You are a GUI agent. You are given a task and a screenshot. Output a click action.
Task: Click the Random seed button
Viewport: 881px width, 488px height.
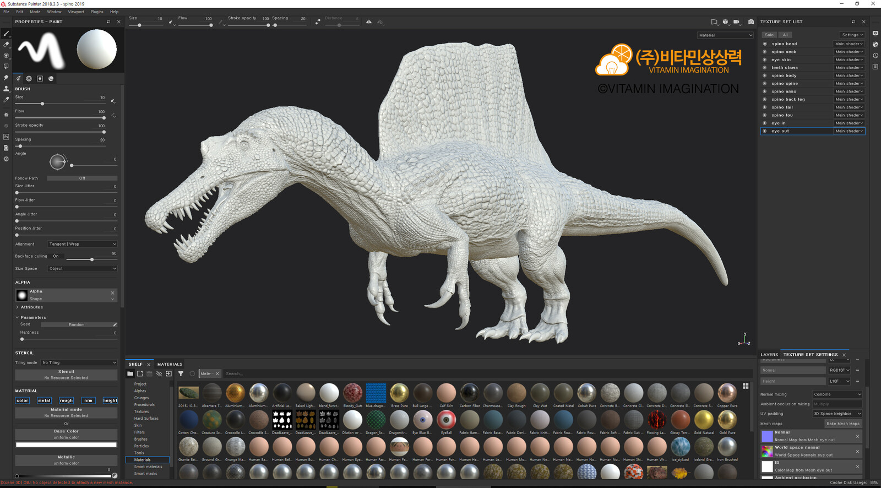point(77,325)
